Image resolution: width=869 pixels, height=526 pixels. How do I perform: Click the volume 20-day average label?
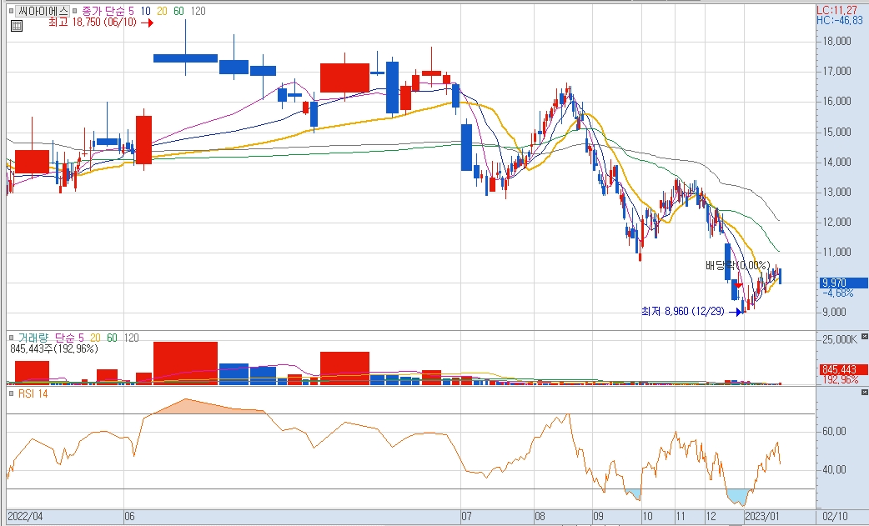(95, 338)
